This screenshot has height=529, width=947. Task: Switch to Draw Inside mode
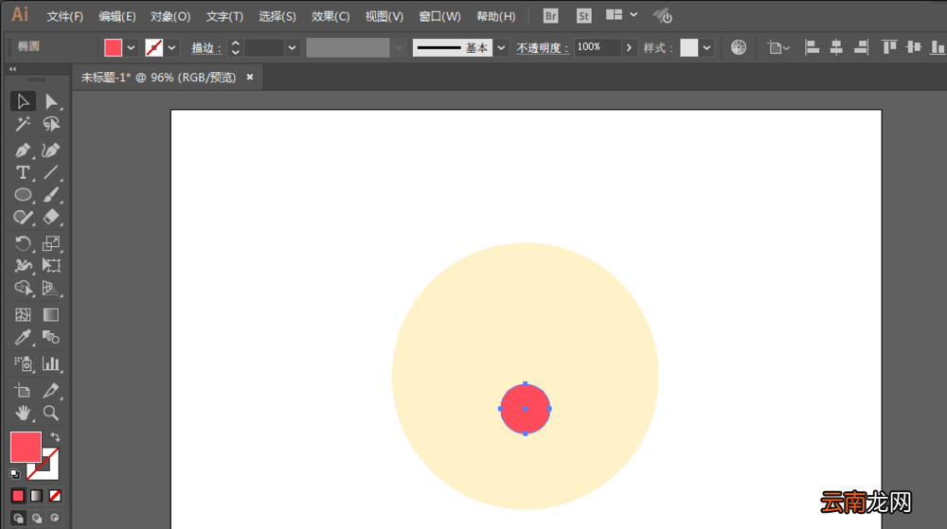pyautogui.click(x=55, y=519)
